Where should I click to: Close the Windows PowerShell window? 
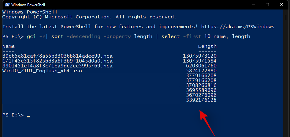point(281,5)
